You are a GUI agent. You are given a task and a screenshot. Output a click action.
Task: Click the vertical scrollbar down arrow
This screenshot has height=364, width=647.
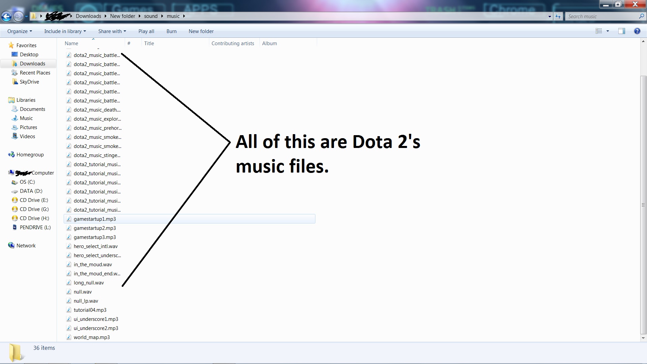tap(643, 338)
